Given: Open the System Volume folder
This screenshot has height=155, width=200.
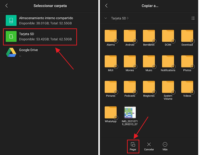Looking at the screenshot, I should [x=168, y=88].
